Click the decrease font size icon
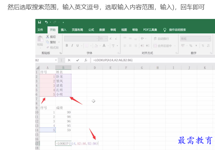 point(116,39)
